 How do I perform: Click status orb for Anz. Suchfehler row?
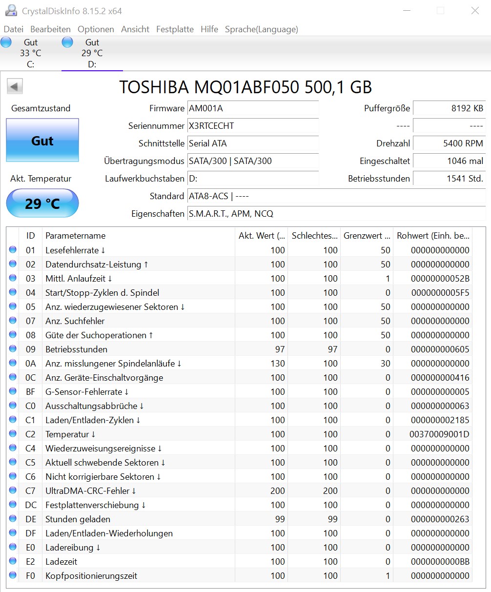pyautogui.click(x=13, y=321)
